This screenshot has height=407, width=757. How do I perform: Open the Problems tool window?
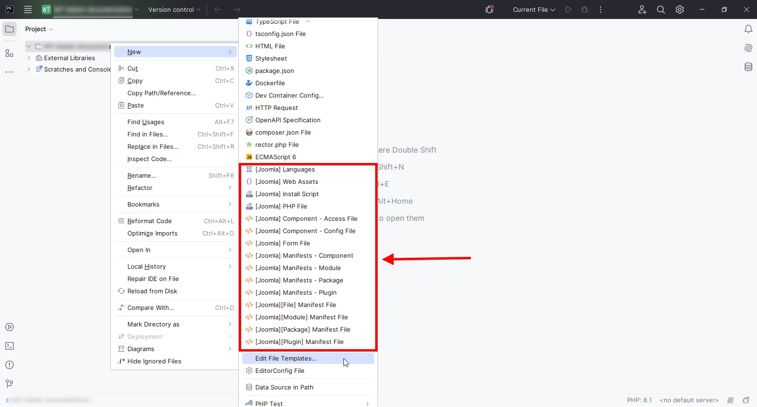9,365
